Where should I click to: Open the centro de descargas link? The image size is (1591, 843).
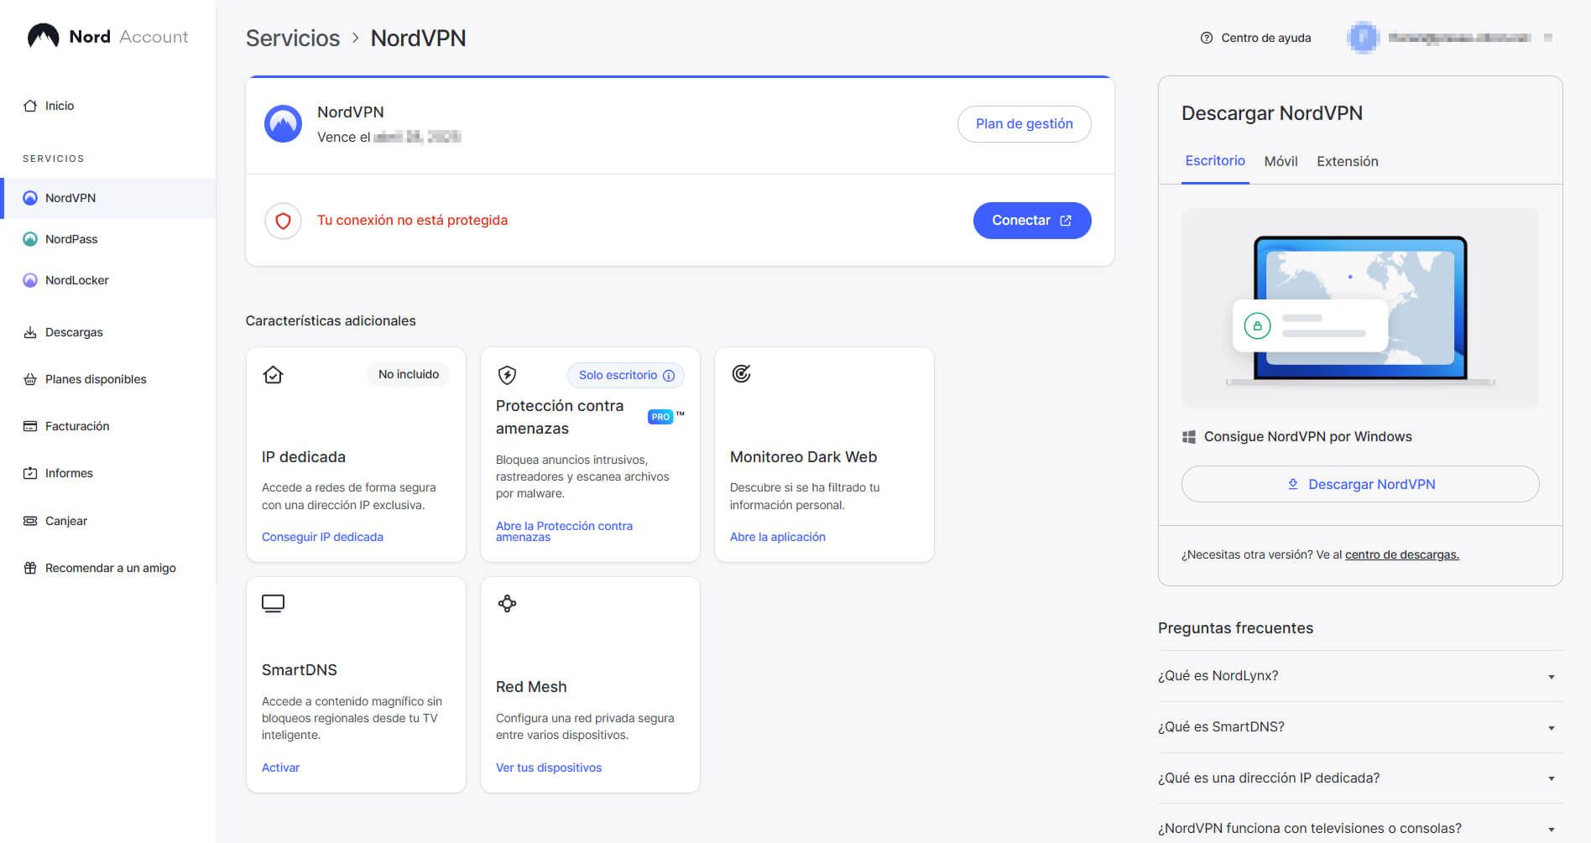pos(1401,554)
